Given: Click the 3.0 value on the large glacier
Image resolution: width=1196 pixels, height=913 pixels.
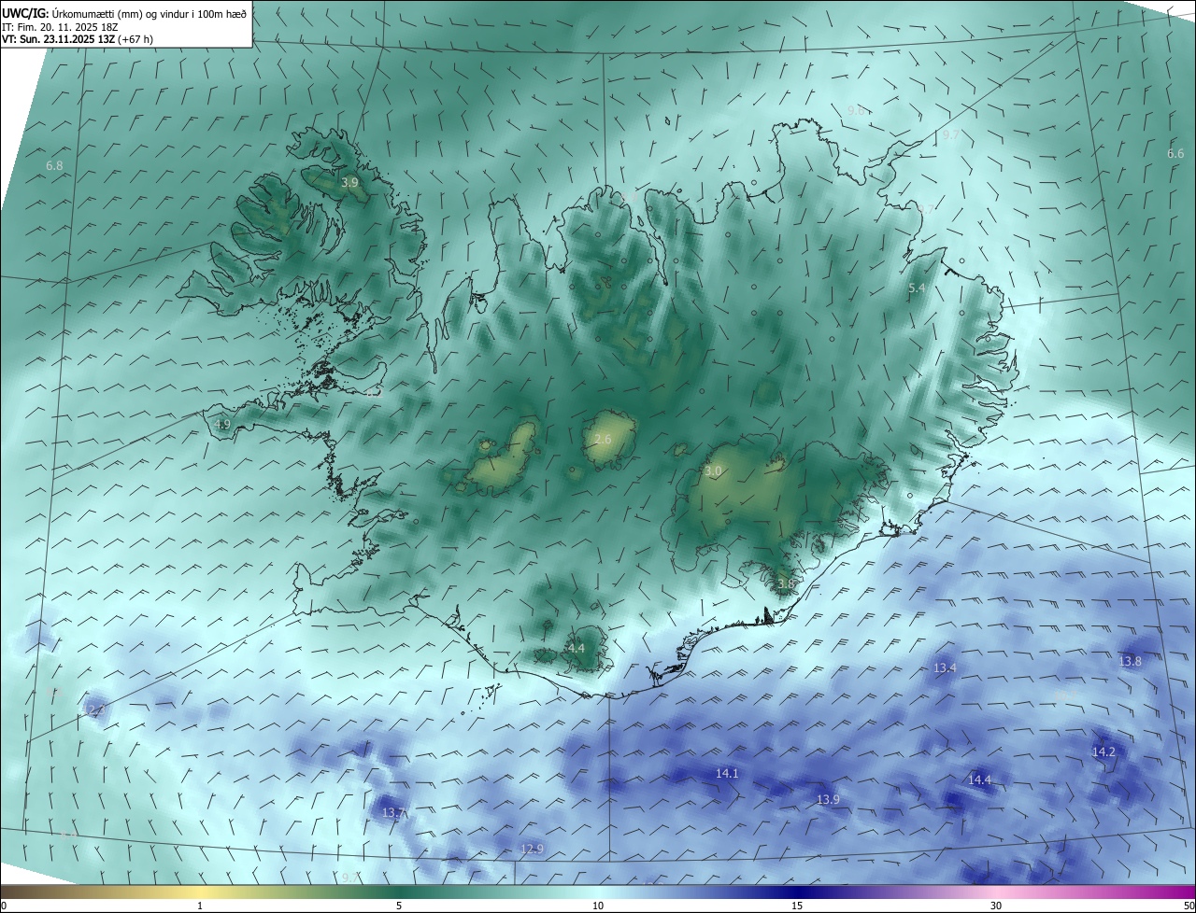Looking at the screenshot, I should pos(713,471).
